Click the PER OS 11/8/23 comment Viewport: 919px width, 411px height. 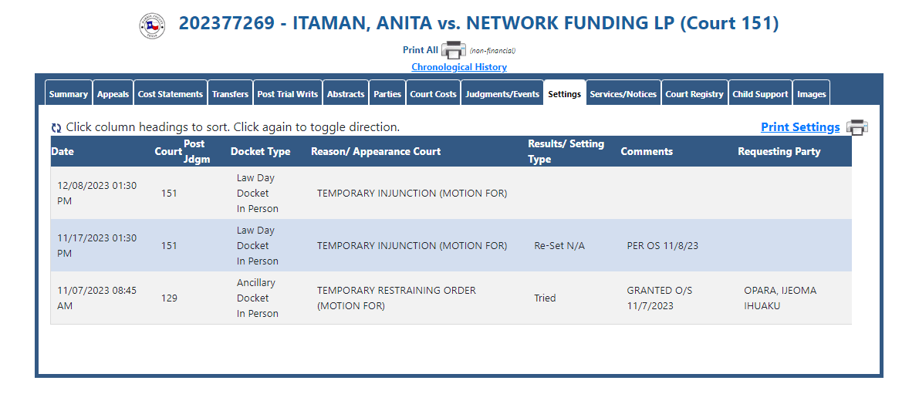pyautogui.click(x=662, y=246)
